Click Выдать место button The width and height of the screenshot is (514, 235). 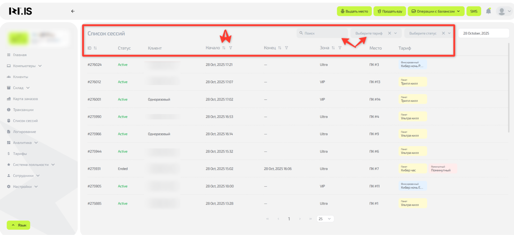[x=354, y=11]
